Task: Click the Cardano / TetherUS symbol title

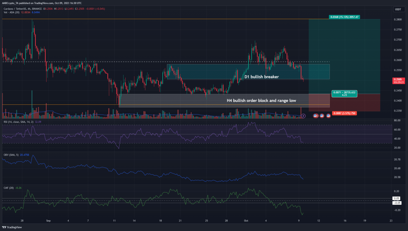Action: pyautogui.click(x=15, y=9)
